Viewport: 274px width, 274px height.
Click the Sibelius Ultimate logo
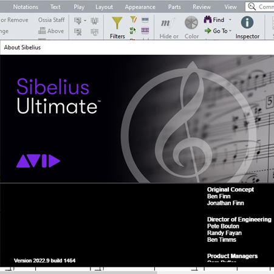(x=58, y=96)
